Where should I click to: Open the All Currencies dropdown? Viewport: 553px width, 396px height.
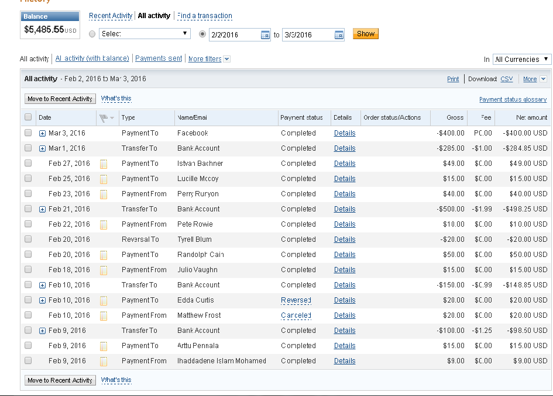(x=521, y=59)
